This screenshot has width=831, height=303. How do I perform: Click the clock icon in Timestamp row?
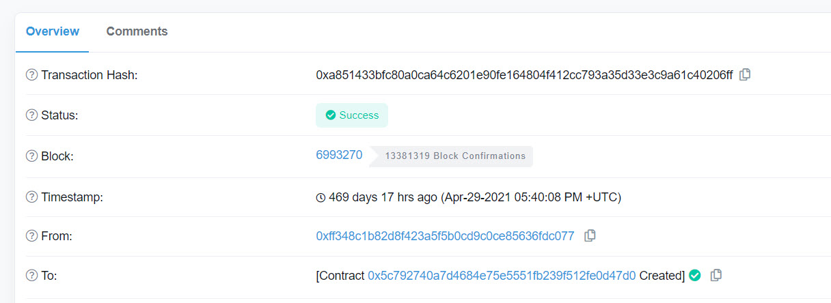pos(321,198)
